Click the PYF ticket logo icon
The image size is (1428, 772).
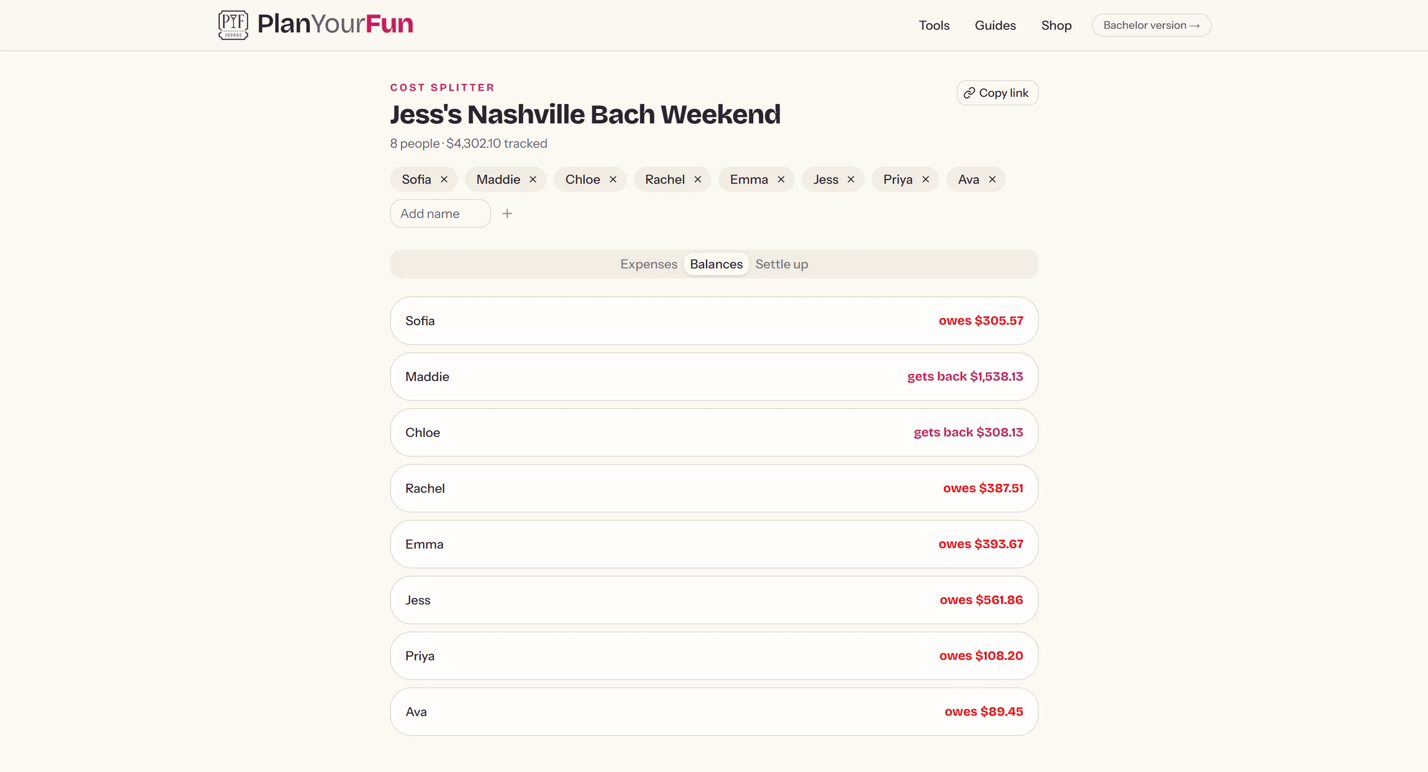point(233,25)
